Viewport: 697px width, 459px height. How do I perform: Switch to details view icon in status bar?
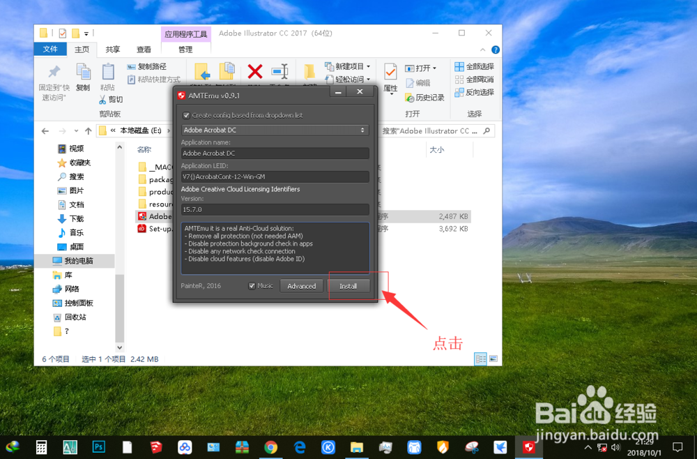[x=480, y=359]
